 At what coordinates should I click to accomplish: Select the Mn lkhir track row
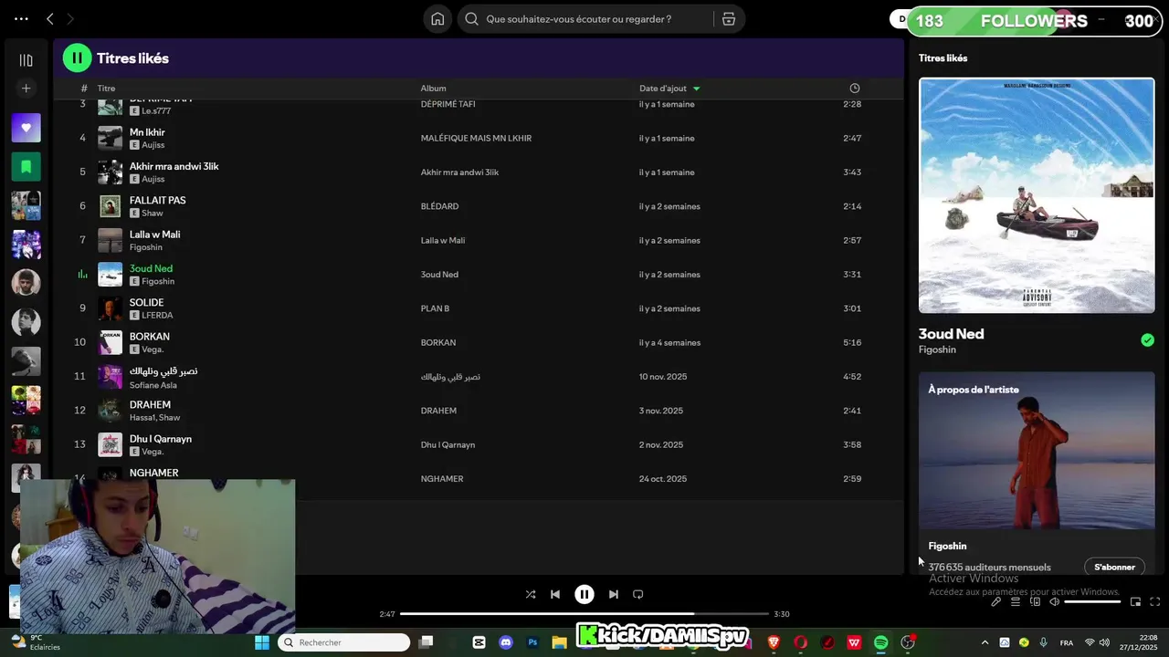(479, 138)
